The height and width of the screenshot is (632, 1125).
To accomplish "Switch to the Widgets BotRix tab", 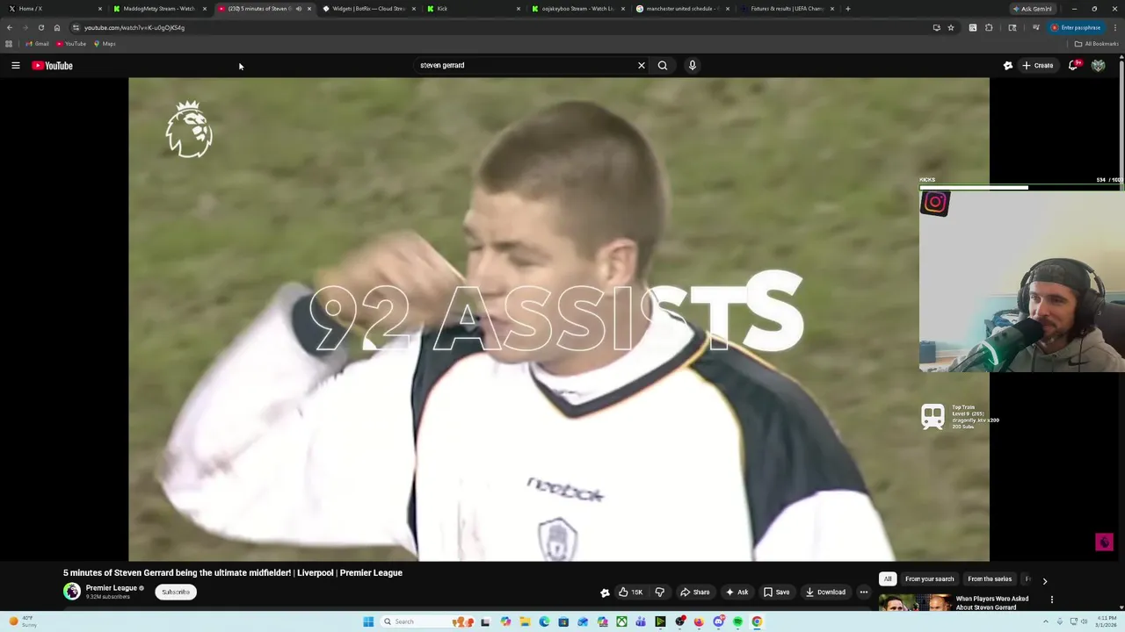I will point(368,9).
